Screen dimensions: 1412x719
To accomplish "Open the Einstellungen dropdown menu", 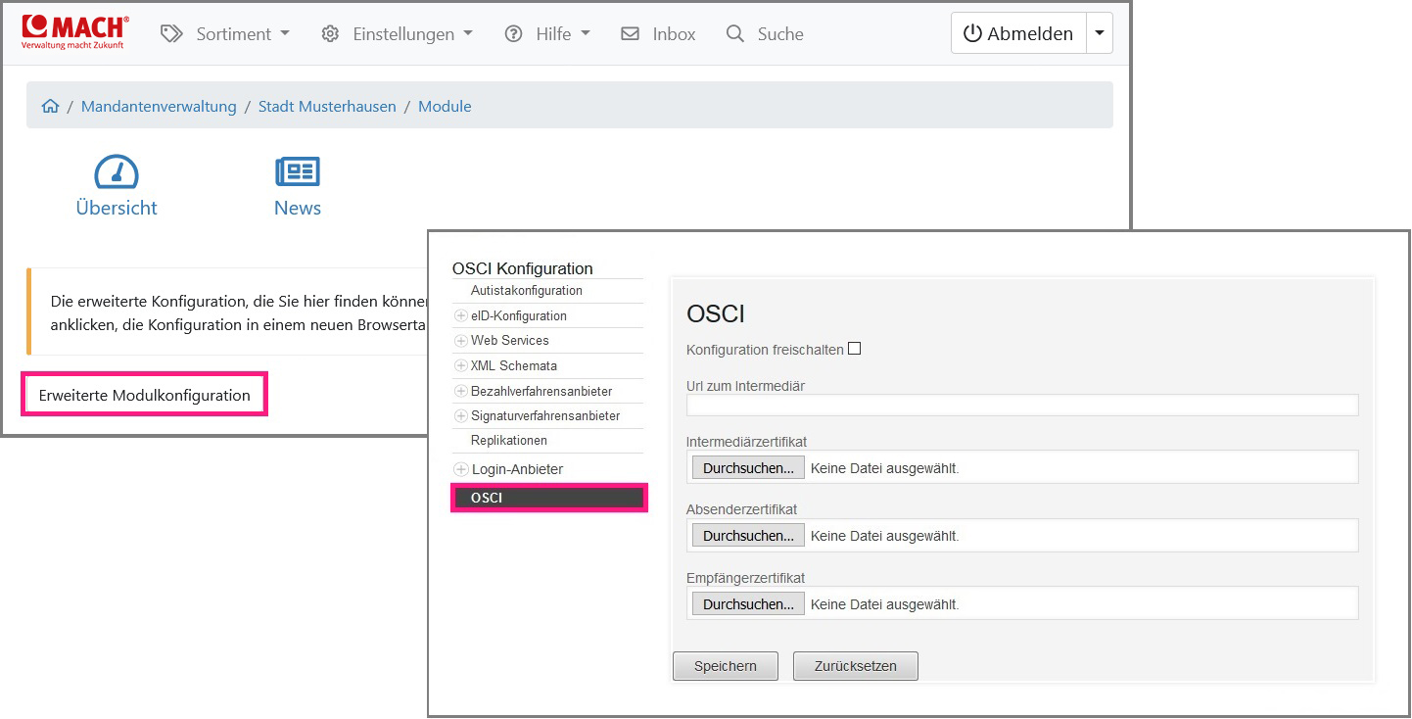I will 397,33.
